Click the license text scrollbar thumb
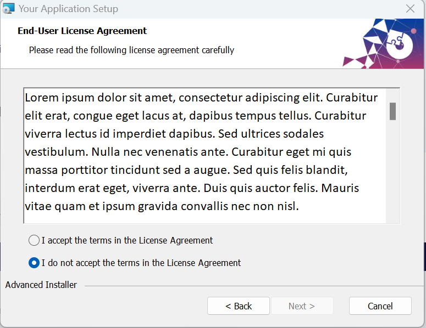The width and height of the screenshot is (426, 328). pos(392,111)
